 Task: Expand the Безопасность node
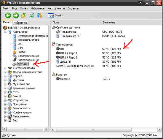(5, 108)
